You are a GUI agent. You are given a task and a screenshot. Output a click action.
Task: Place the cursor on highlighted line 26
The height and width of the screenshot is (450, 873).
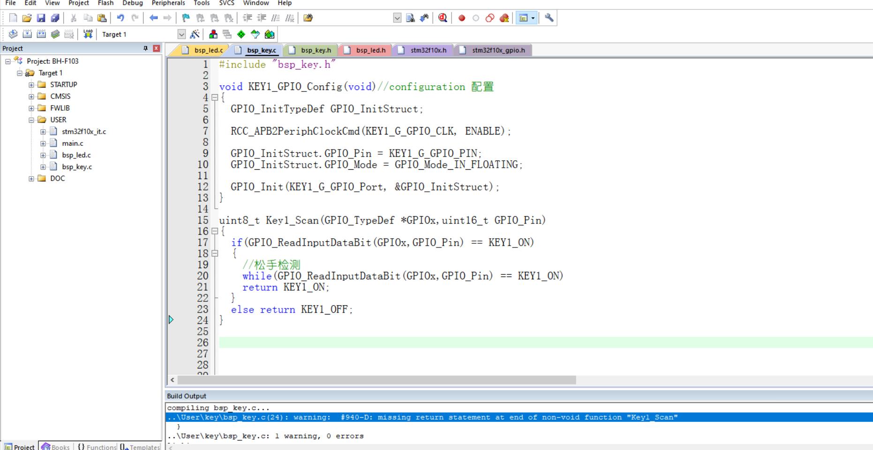click(546, 343)
